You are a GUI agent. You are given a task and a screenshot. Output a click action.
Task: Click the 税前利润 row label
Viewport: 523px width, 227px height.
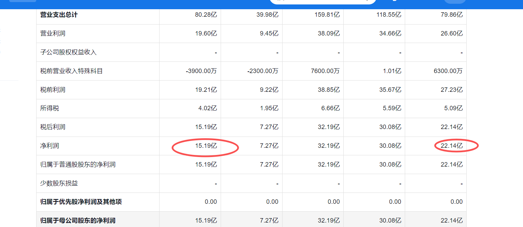[53, 90]
